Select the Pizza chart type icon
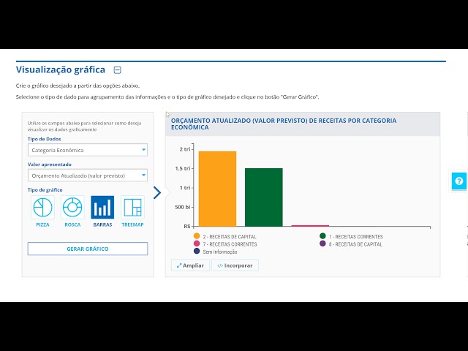Image resolution: width=468 pixels, height=351 pixels. (42, 207)
